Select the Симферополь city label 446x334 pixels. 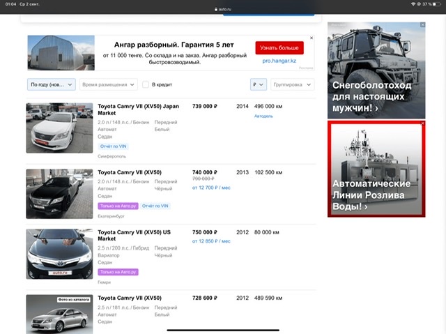[x=111, y=156]
